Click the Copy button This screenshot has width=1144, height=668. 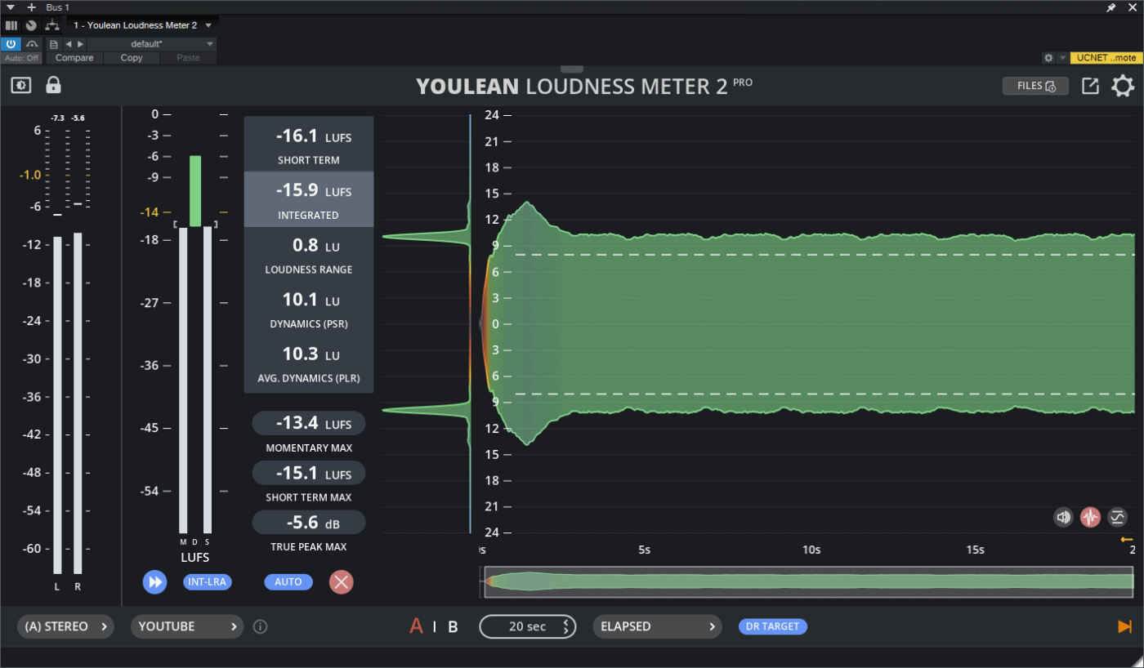(x=132, y=58)
